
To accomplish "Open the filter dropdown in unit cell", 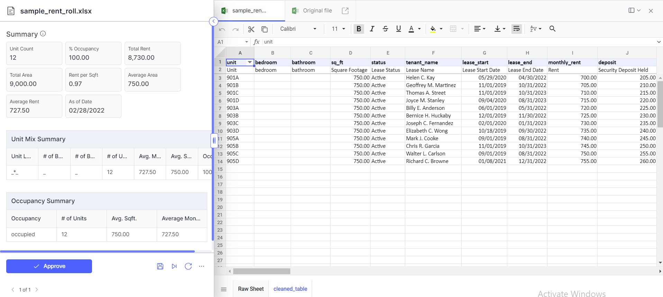I will (x=249, y=62).
